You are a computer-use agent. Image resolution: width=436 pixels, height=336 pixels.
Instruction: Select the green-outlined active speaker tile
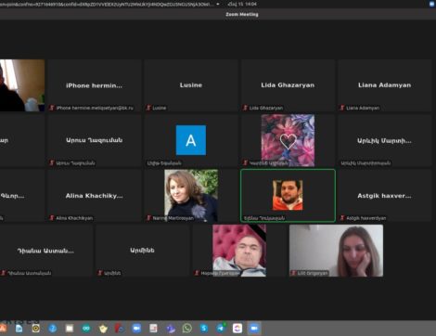click(x=288, y=196)
